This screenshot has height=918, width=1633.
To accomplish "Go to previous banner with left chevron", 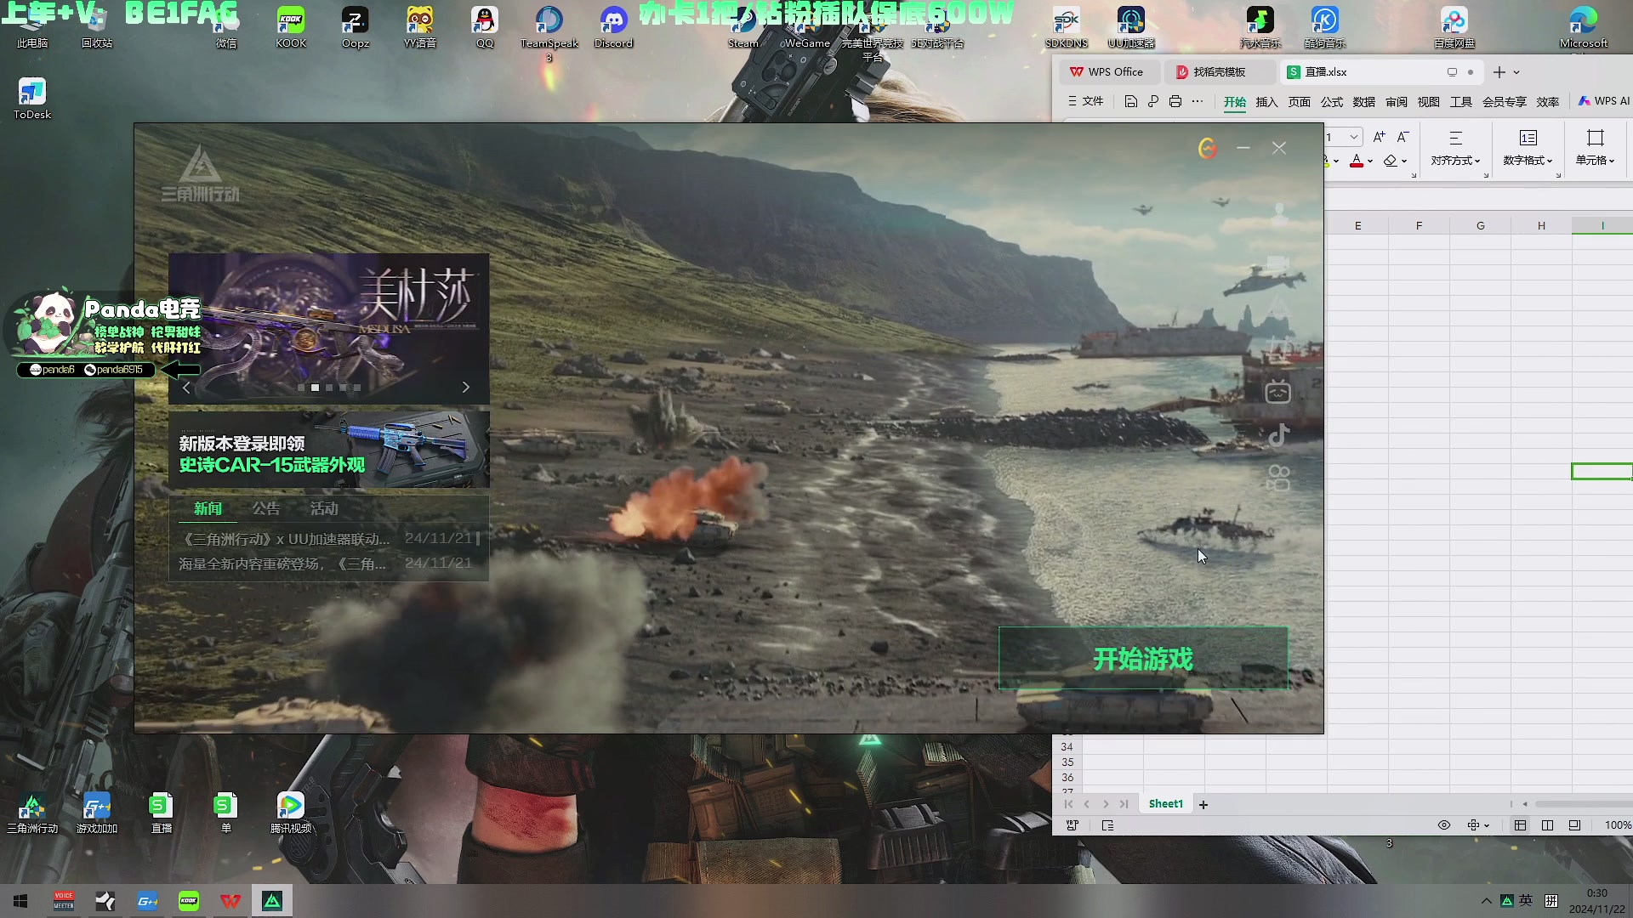I will point(187,388).
